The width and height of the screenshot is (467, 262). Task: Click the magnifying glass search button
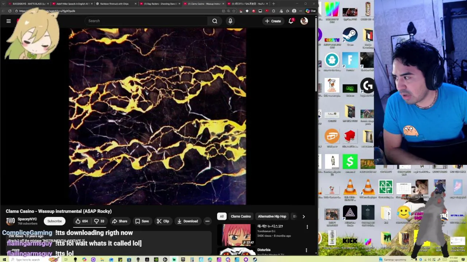point(215,21)
